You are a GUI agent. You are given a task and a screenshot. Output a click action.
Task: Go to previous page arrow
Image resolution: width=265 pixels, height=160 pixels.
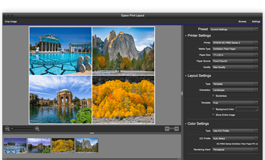click(x=167, y=129)
